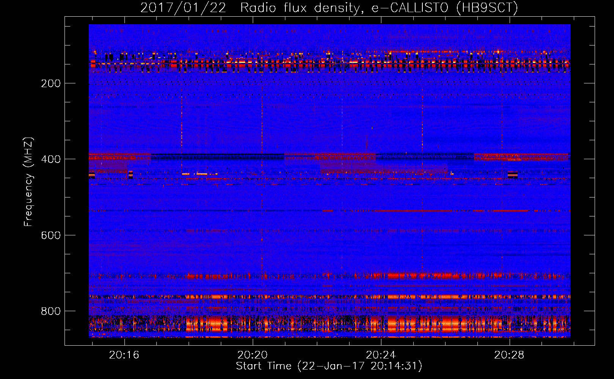Click the 20:20 time tick label
Image resolution: width=614 pixels, height=379 pixels.
(252, 355)
